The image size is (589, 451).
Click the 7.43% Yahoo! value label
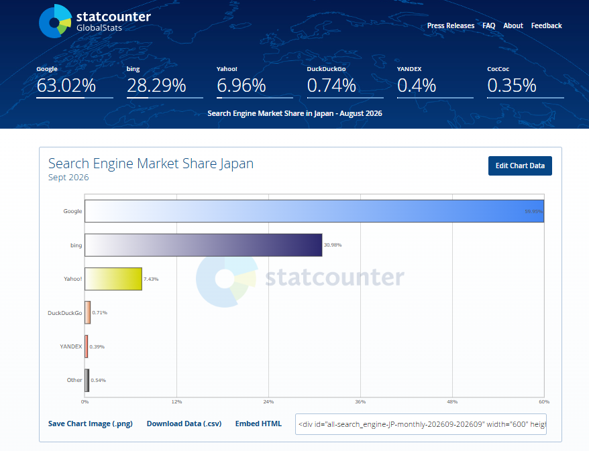(x=151, y=279)
